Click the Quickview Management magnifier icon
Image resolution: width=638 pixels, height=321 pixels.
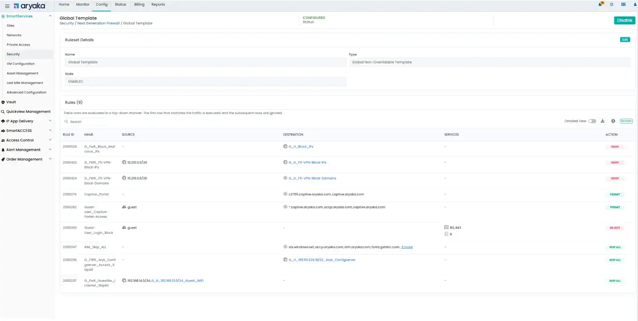(x=3, y=112)
